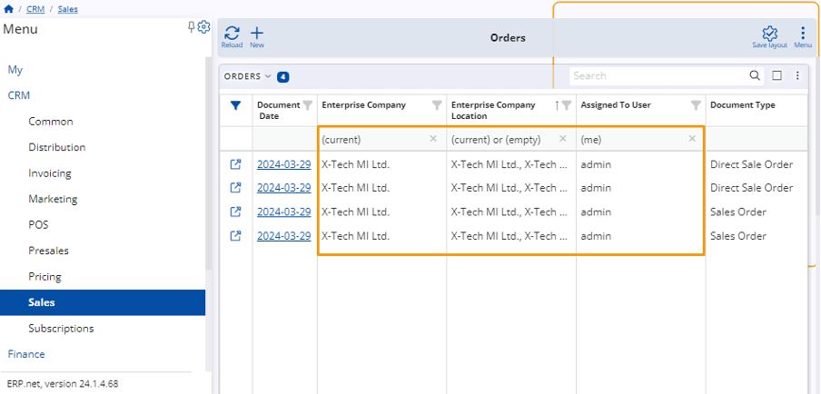Click the order count badge 4

pyautogui.click(x=283, y=77)
